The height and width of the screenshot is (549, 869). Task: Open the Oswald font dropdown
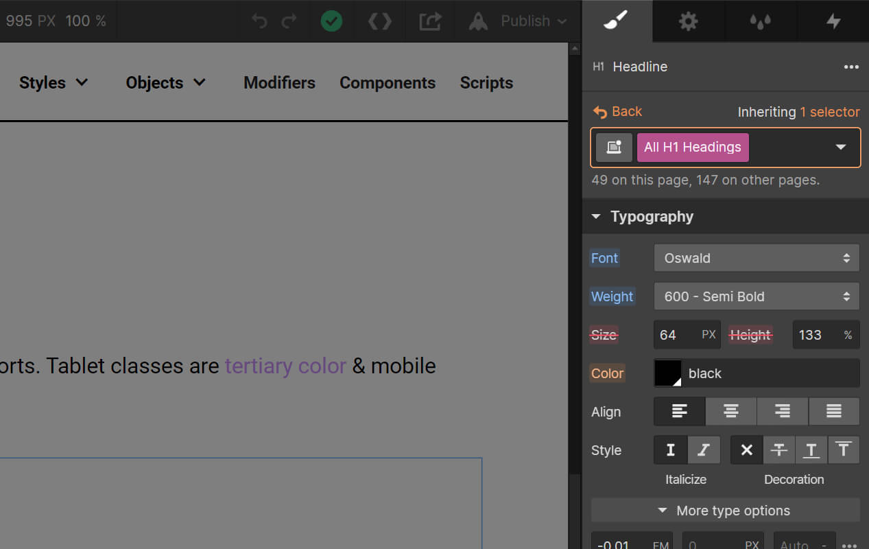(756, 258)
